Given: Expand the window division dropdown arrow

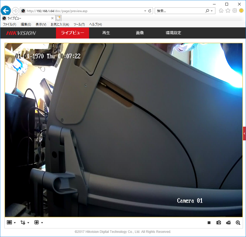Looking at the screenshot, I should [15, 223].
